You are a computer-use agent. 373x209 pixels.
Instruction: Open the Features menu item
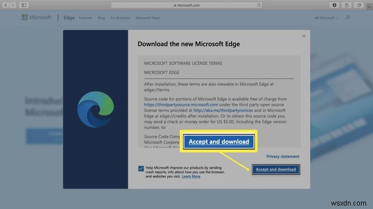(86, 18)
